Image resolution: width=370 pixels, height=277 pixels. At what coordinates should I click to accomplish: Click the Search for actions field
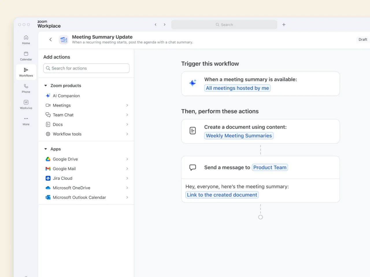point(86,68)
